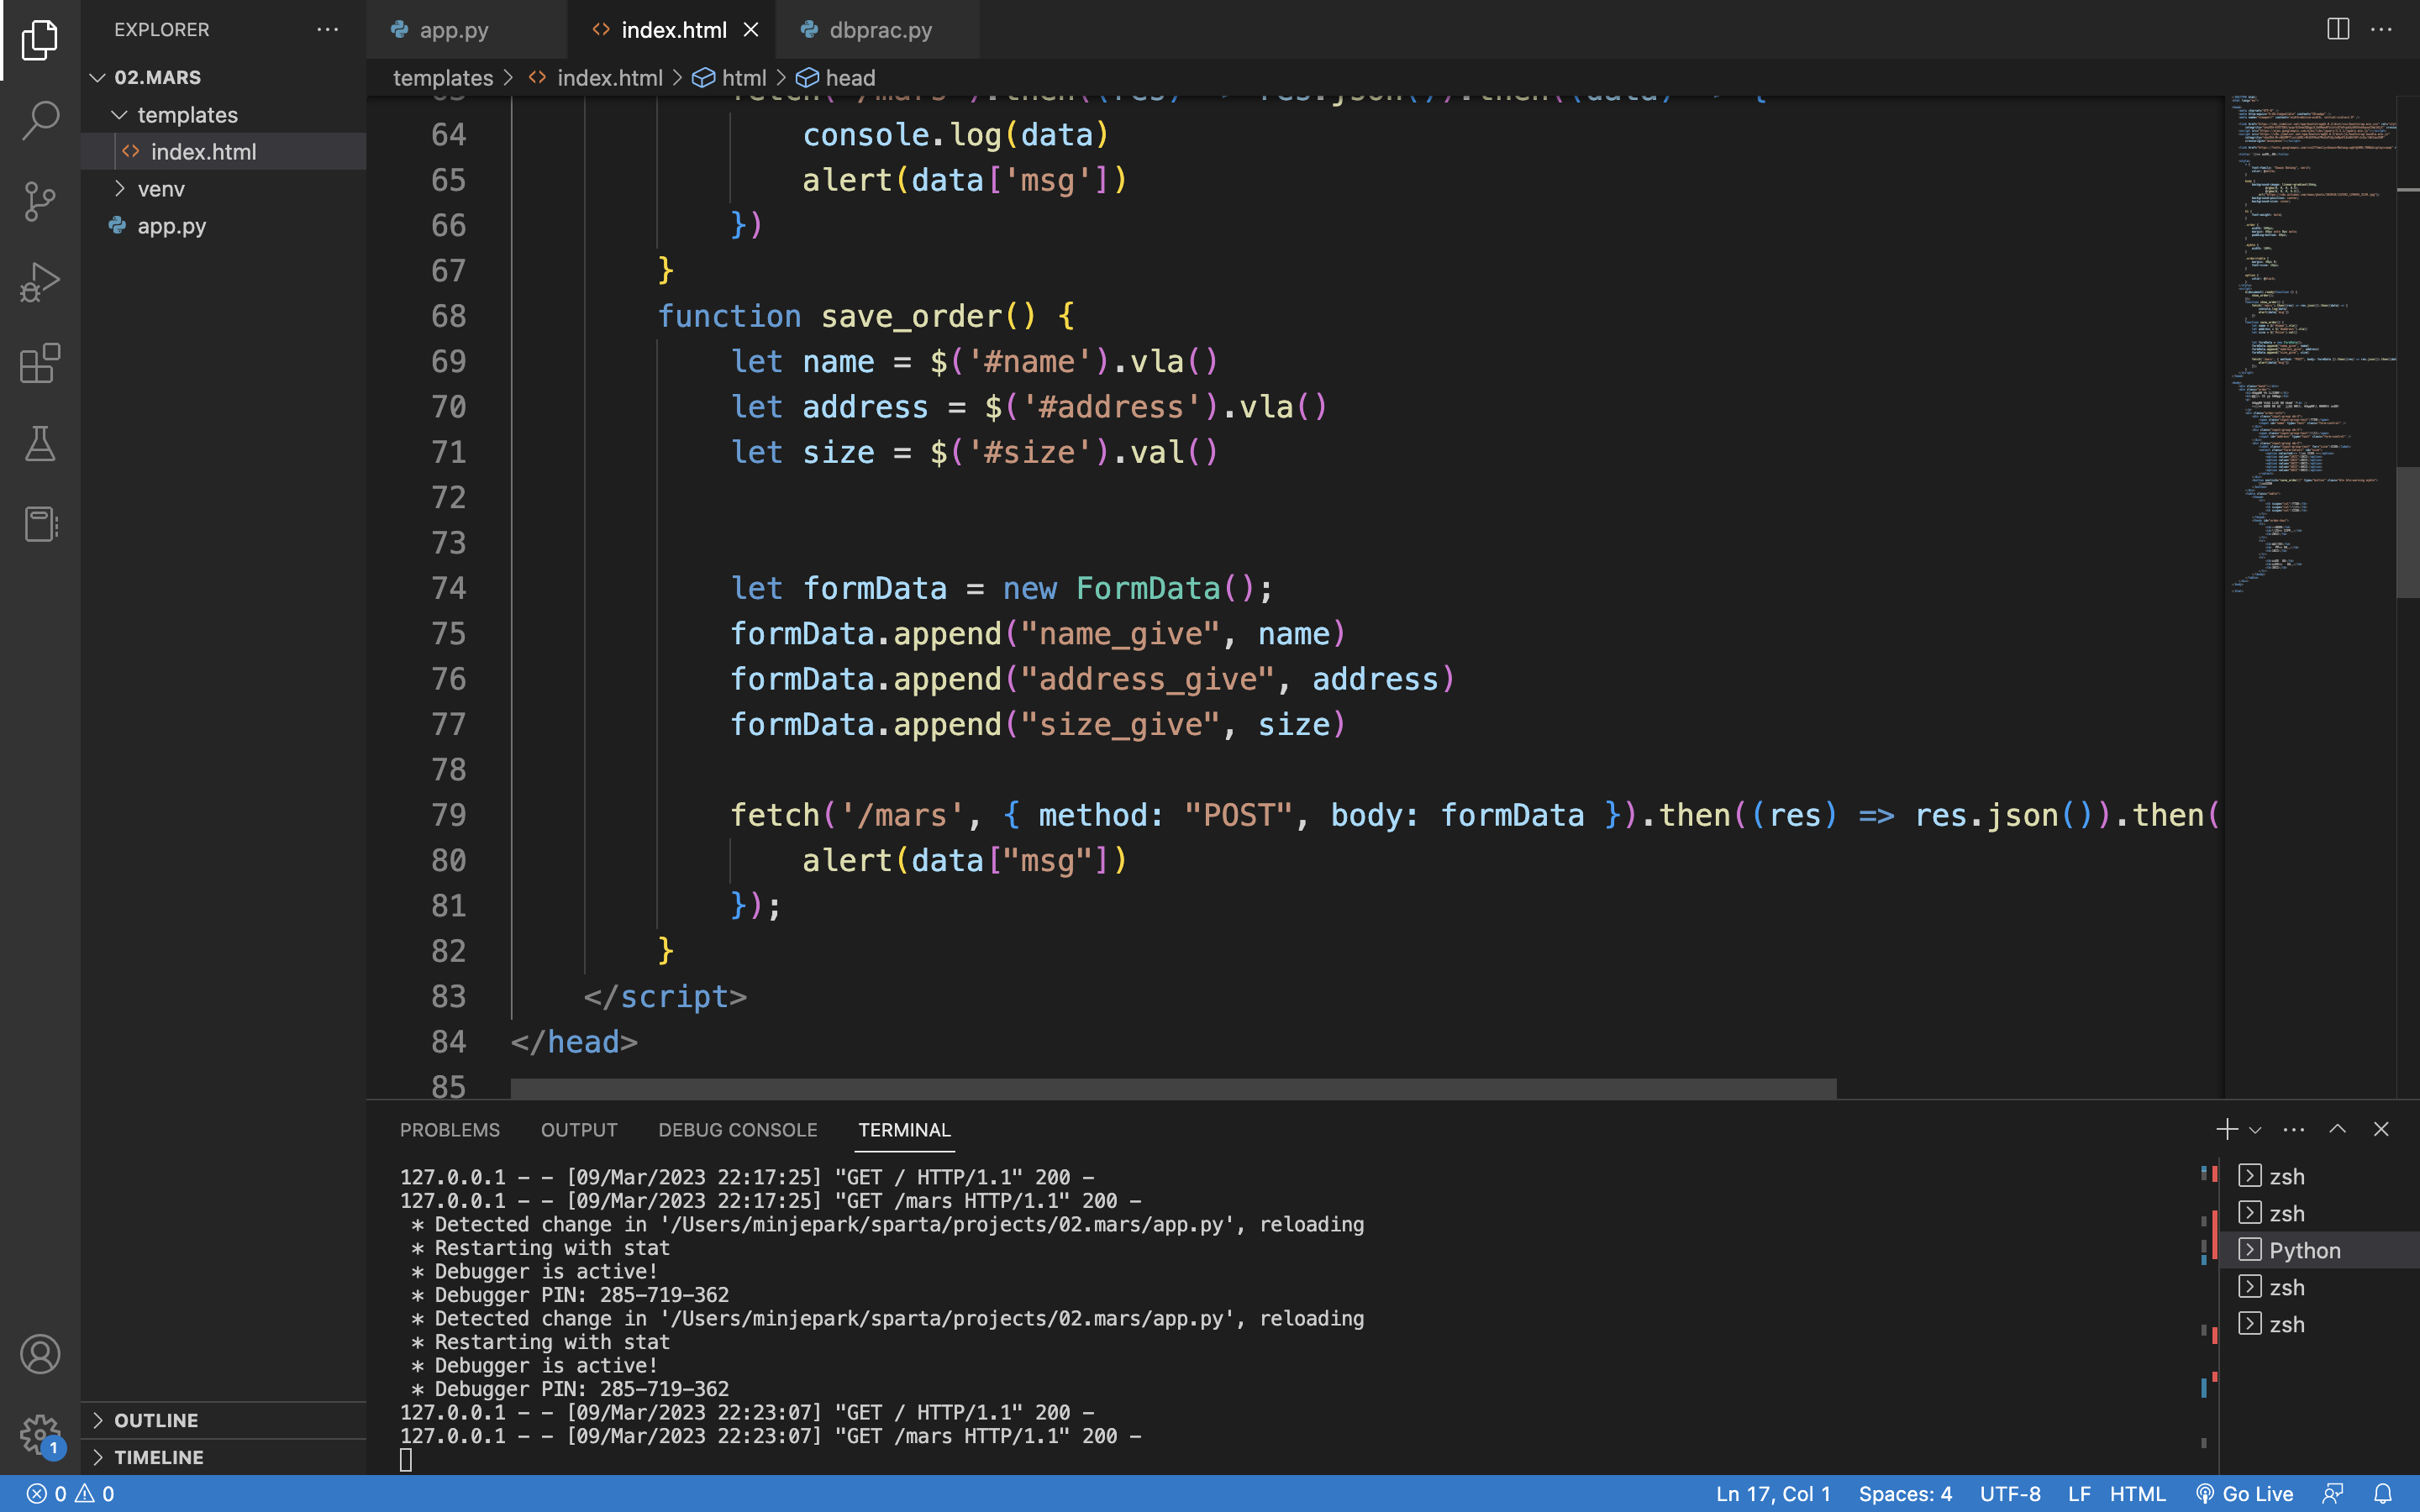Create a new terminal with plus icon
This screenshot has height=1512, width=2420.
coord(2226,1129)
